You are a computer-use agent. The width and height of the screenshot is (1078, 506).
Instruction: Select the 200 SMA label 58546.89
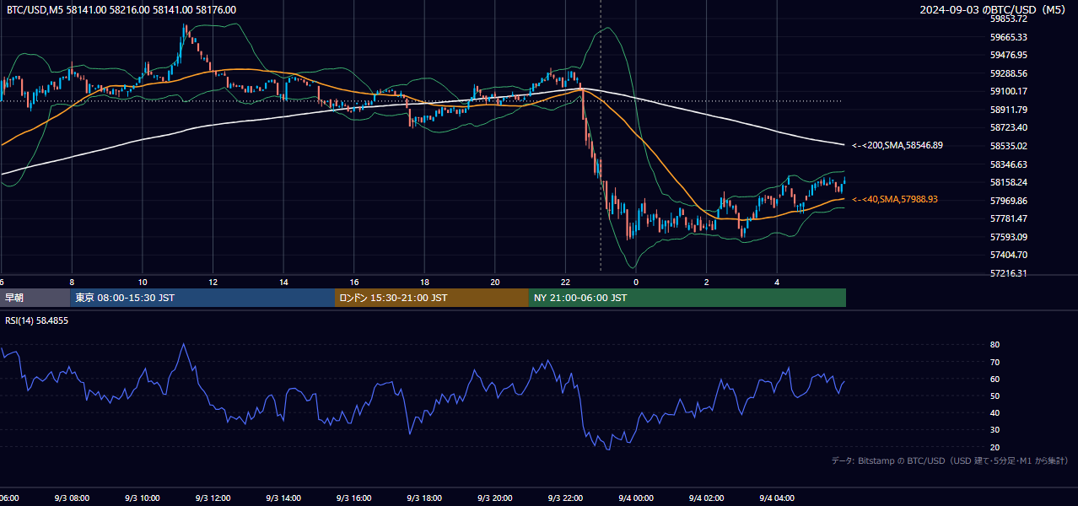[897, 145]
